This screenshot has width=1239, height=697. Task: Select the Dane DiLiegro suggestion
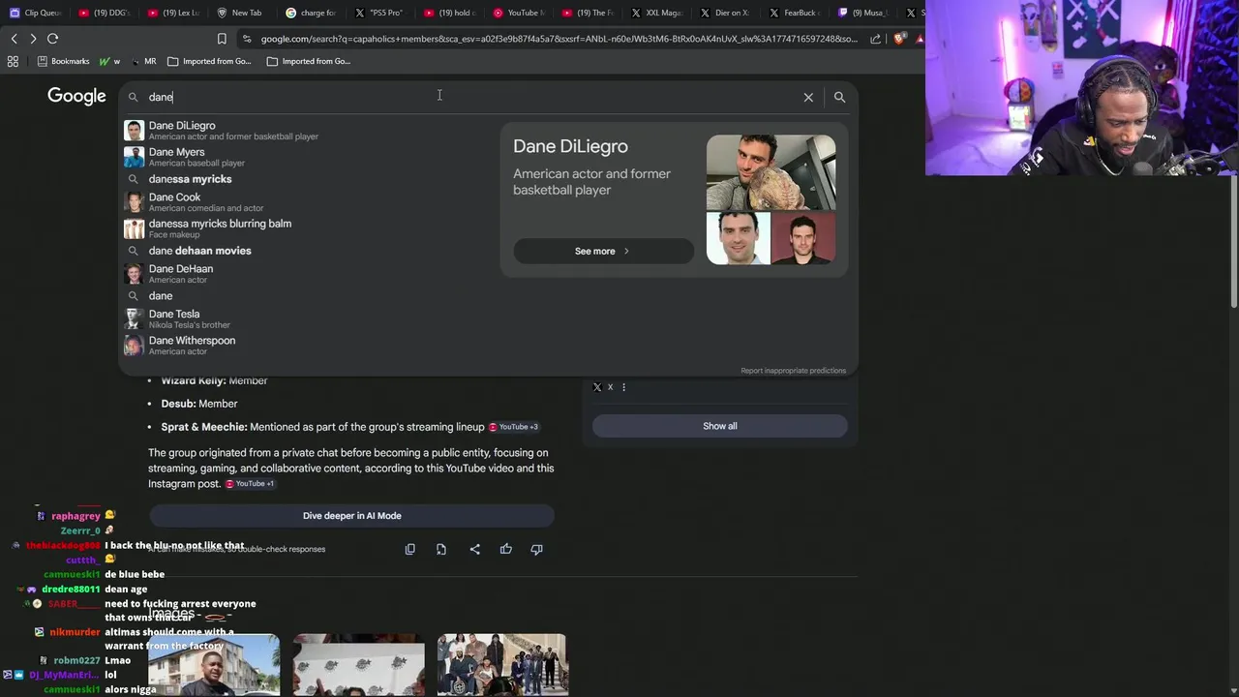click(x=310, y=130)
